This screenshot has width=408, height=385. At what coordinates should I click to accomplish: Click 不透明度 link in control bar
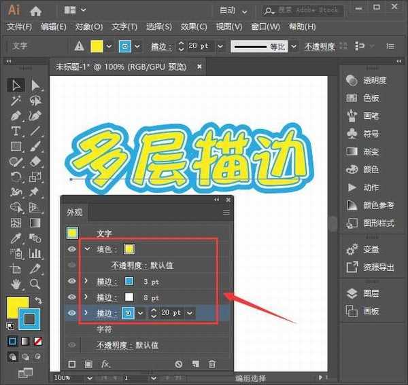click(x=320, y=46)
